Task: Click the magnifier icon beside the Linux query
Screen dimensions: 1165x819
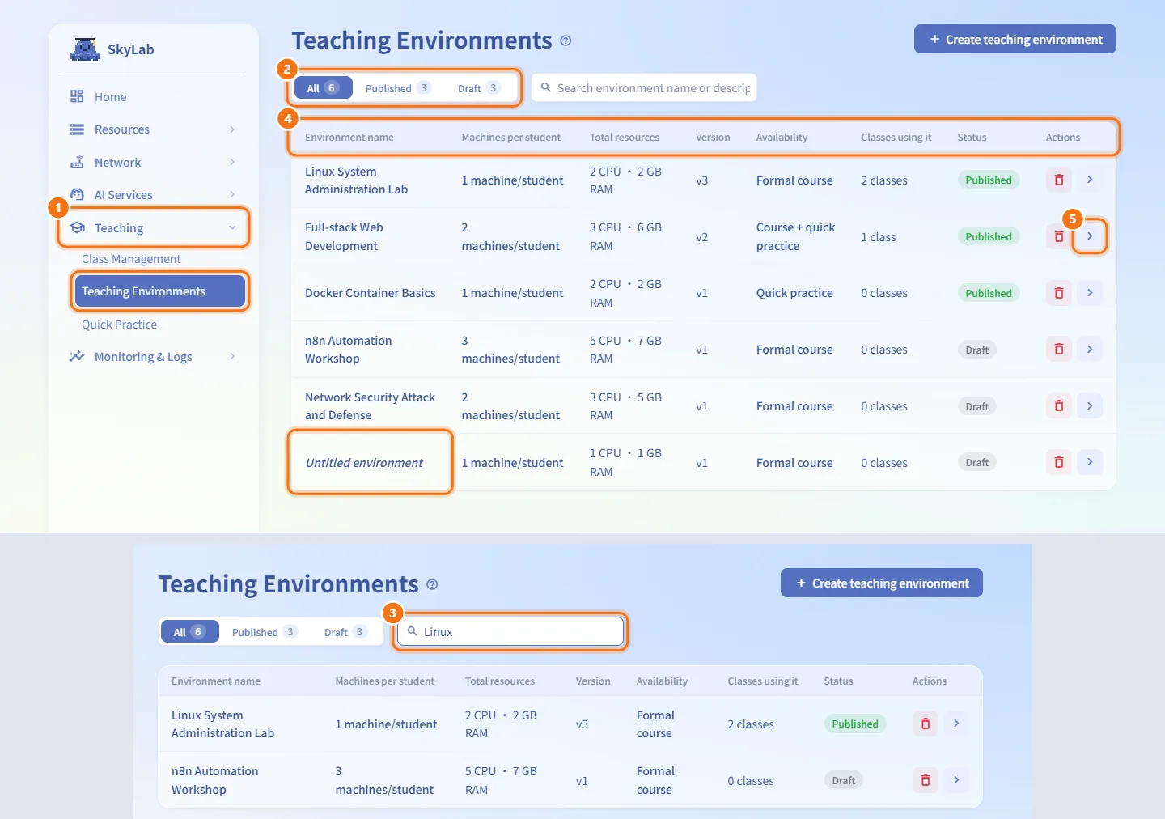Action: 412,631
